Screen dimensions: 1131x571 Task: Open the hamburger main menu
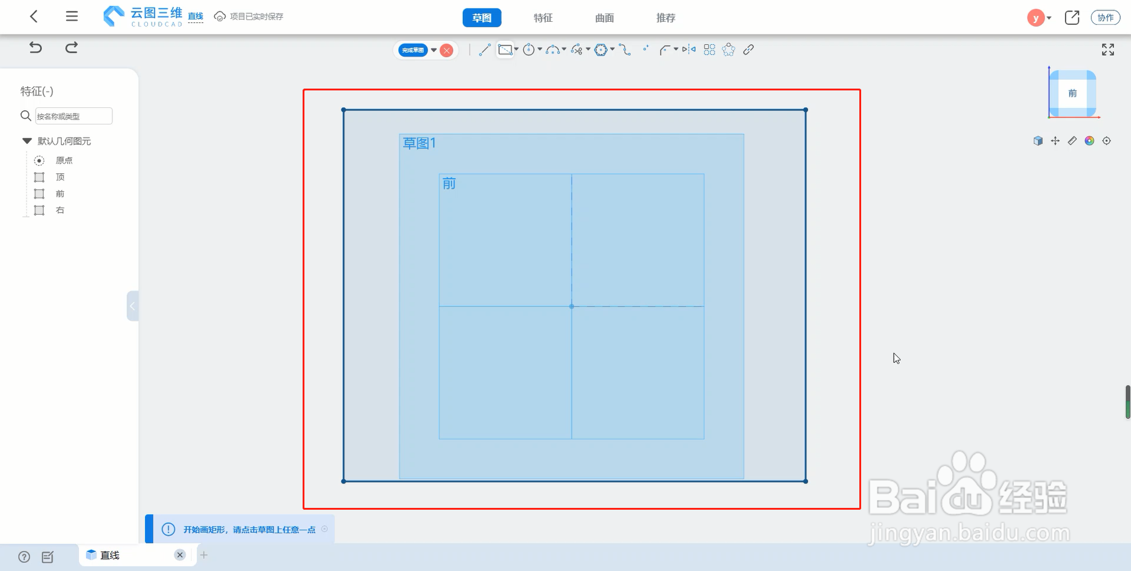click(72, 16)
